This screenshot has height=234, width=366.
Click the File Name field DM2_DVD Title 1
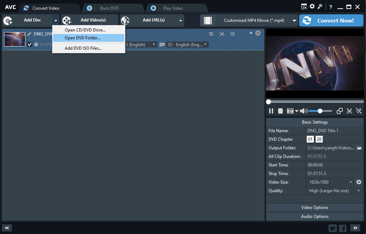(334, 131)
